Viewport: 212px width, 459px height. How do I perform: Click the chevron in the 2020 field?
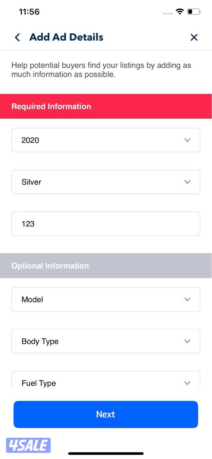tap(187, 140)
